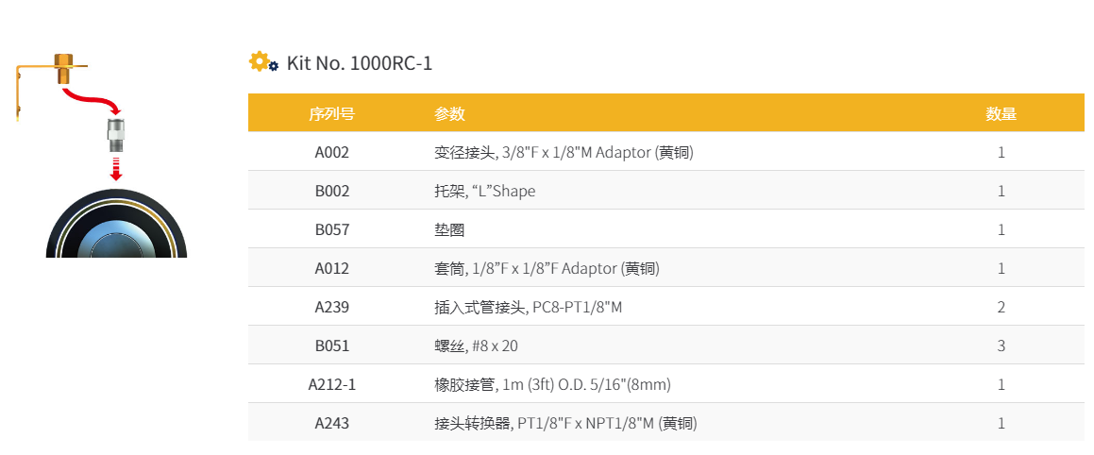Select the Kit No. 1000RC-1 heading
This screenshot has width=1094, height=455.
(359, 63)
